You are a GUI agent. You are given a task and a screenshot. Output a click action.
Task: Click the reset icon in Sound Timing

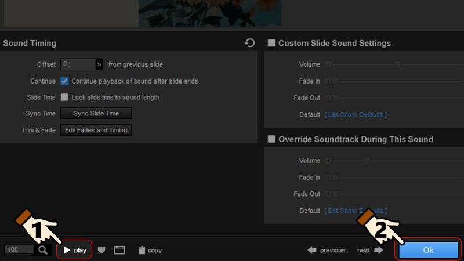[250, 43]
